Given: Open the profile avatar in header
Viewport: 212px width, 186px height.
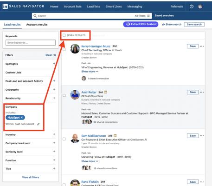Looking at the screenshot, I should pyautogui.click(x=200, y=7).
